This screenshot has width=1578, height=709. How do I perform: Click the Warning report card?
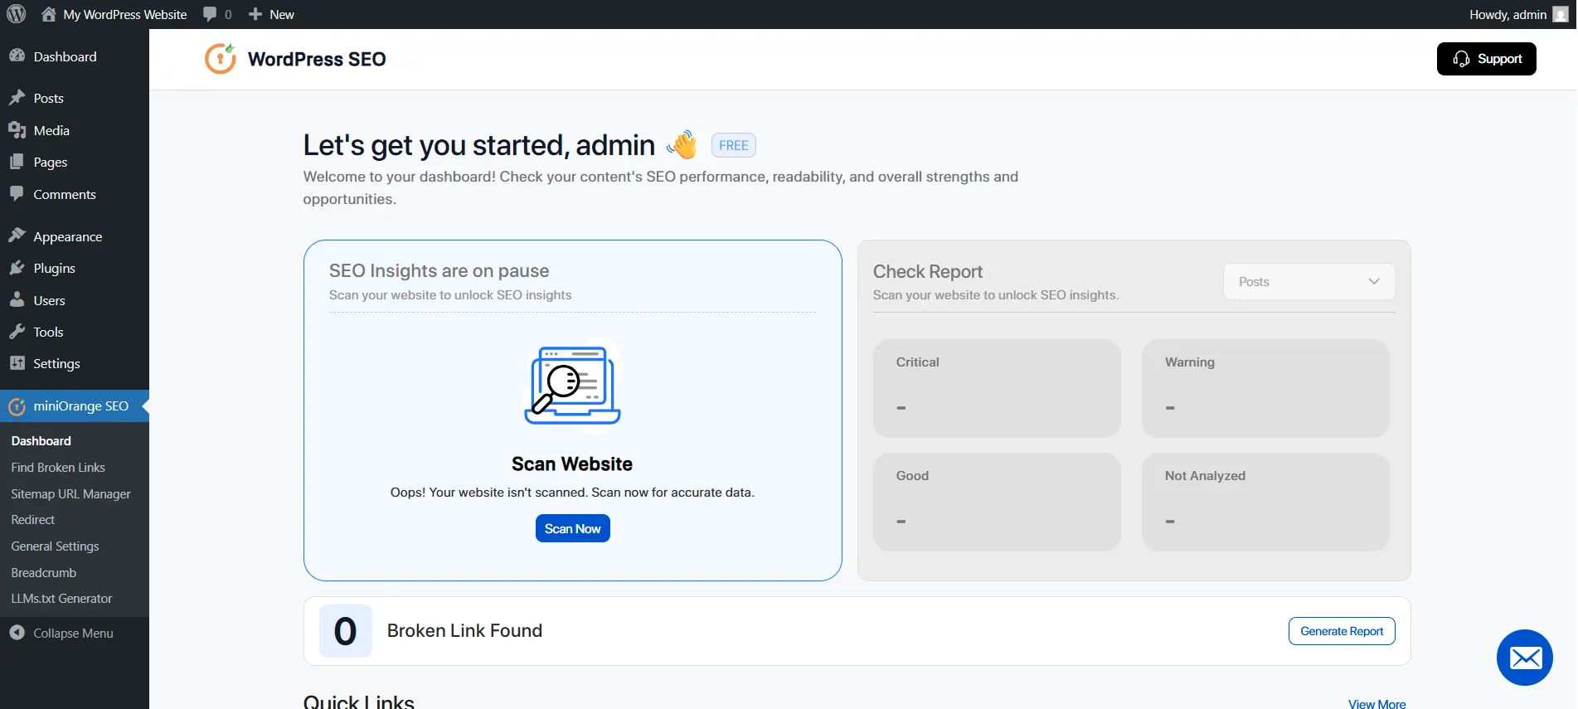point(1265,388)
